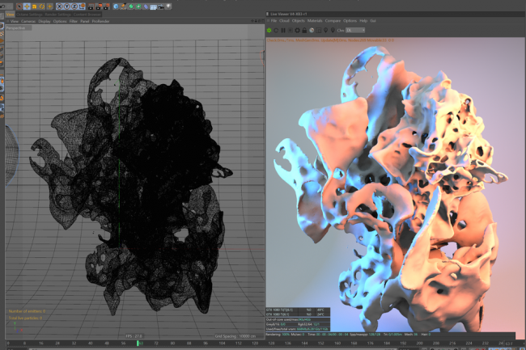This screenshot has width=526, height=350.
Task: Open the Compare menu in Live Viewer
Action: tap(331, 21)
